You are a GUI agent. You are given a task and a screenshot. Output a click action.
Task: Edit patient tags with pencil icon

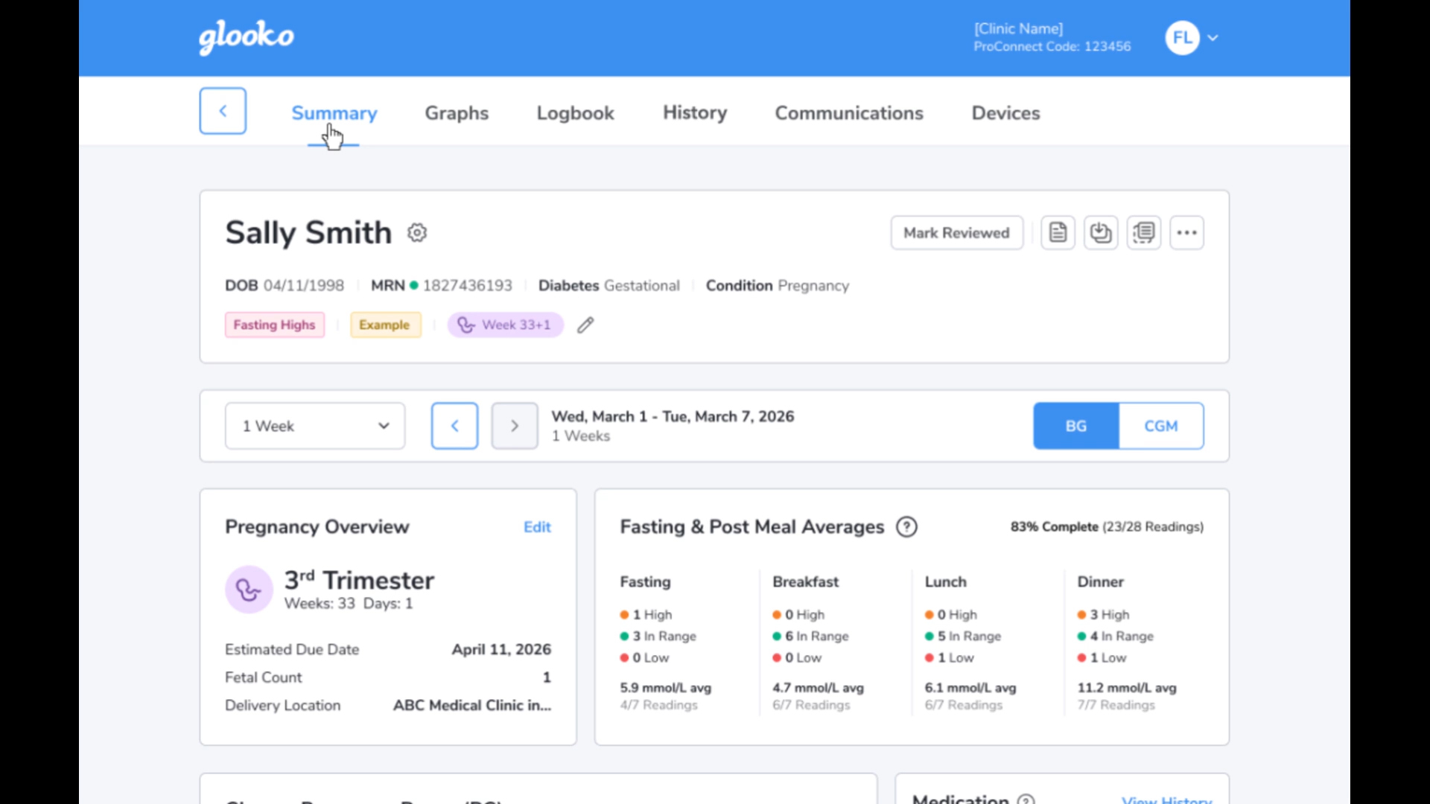pos(585,325)
